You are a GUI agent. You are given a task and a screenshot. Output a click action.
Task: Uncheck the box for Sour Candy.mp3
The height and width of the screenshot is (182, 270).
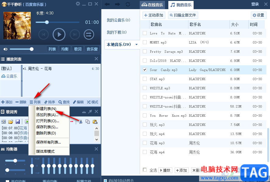coord(145,70)
